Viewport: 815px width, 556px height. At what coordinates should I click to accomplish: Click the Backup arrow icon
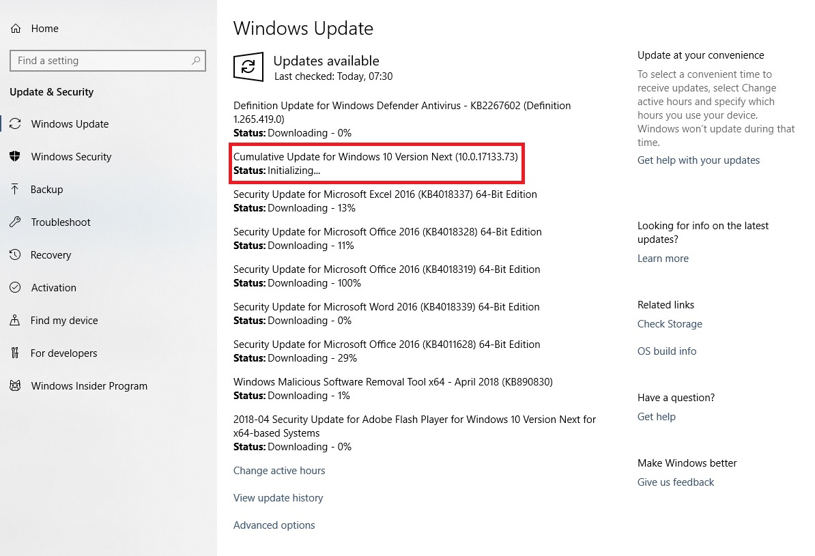(x=16, y=190)
